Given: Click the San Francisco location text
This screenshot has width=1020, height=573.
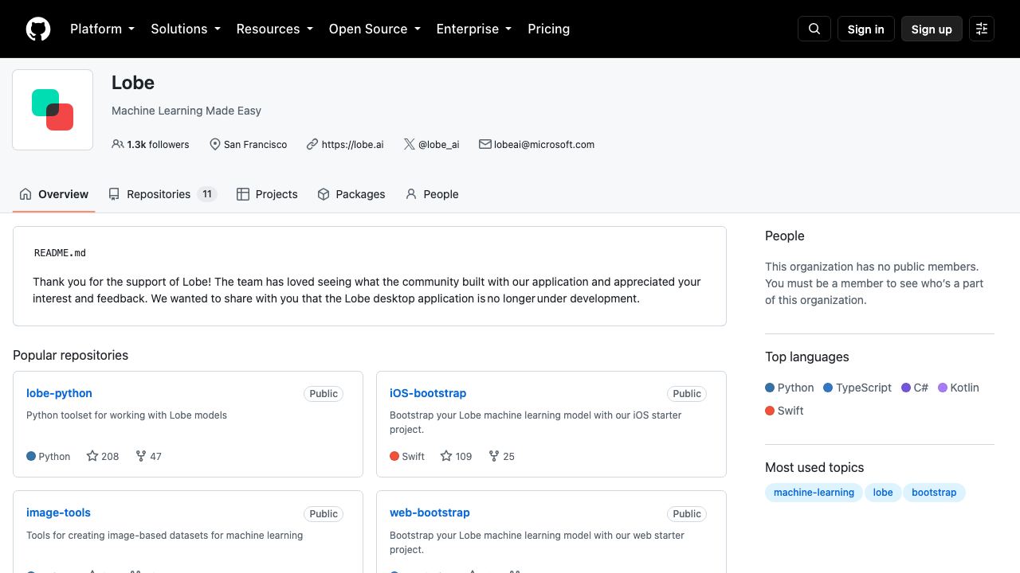Looking at the screenshot, I should [255, 144].
